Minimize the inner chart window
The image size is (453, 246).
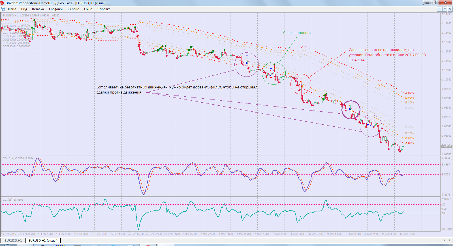439,9
